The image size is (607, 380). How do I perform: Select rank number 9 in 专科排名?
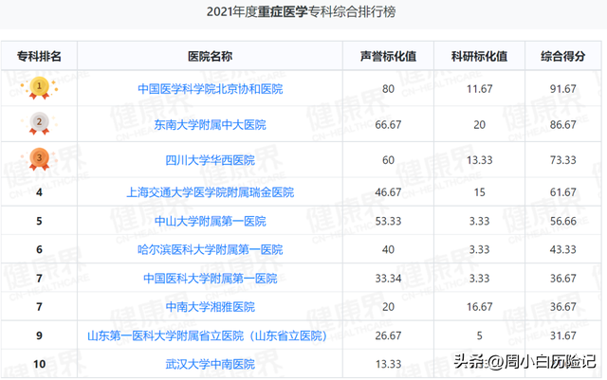39,335
